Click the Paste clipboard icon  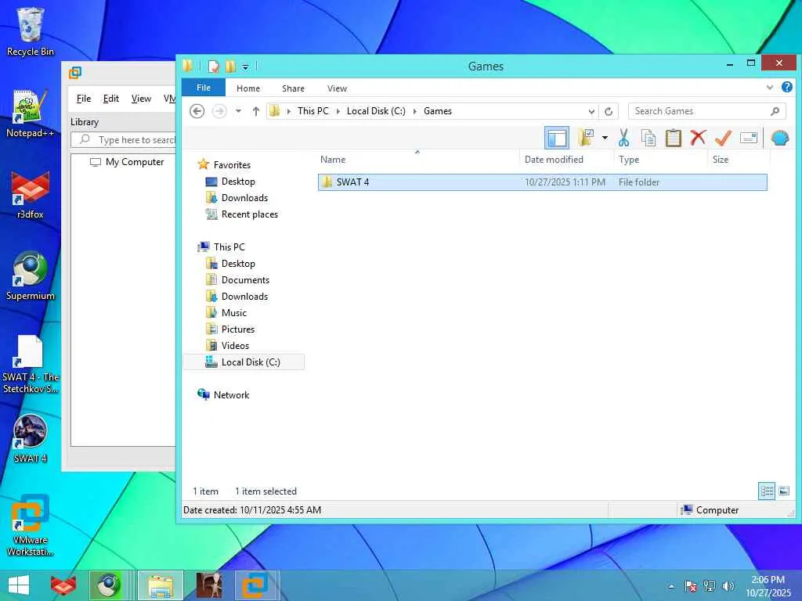click(x=673, y=138)
